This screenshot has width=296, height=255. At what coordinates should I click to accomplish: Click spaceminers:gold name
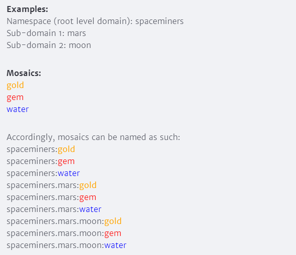pyautogui.click(x=41, y=149)
